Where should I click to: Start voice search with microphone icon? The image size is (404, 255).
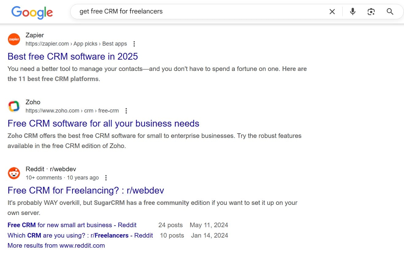[353, 12]
